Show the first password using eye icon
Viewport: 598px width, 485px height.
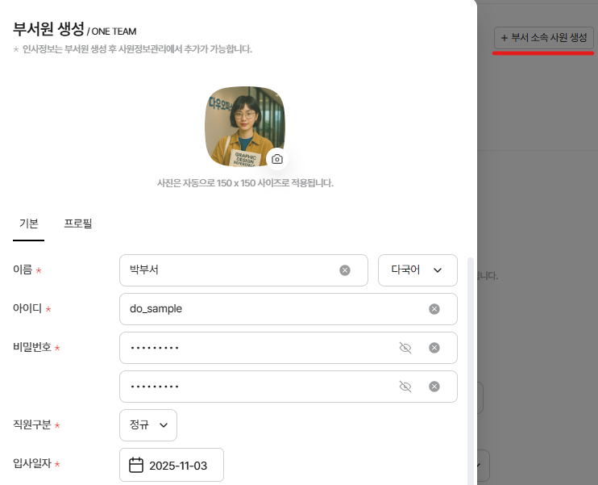click(x=405, y=348)
